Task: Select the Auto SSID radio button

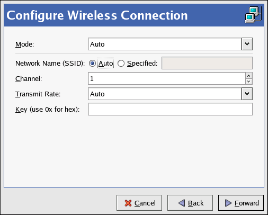Action: 92,63
